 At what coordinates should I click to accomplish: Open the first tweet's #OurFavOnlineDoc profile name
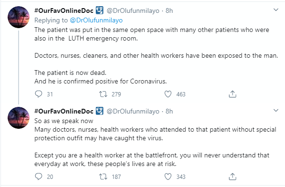click(x=64, y=10)
